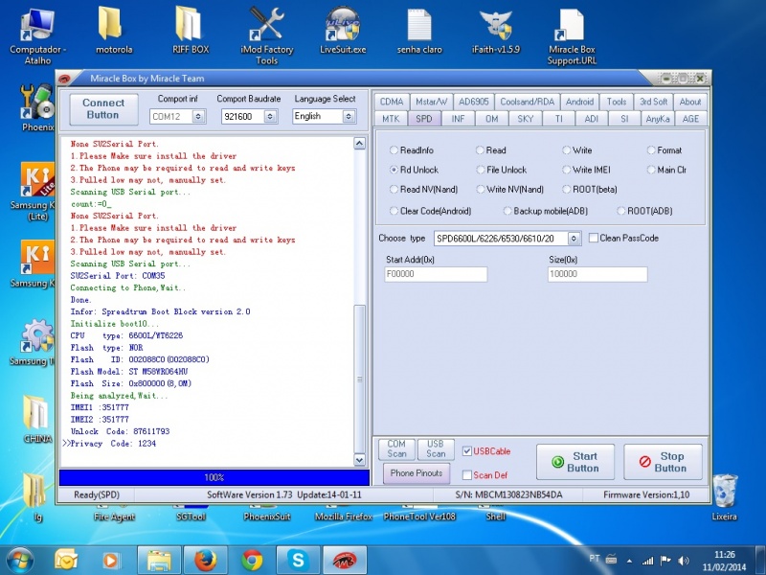766x575 pixels.
Task: Open Samsung Kies Lite desktop icon
Action: [x=37, y=192]
